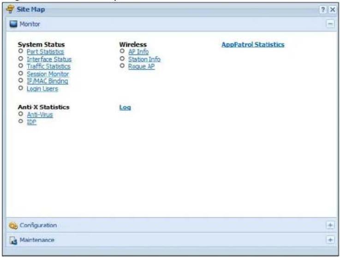The height and width of the screenshot is (257, 340).
Task: Open Anti-Virus statistics
Action: tap(40, 115)
